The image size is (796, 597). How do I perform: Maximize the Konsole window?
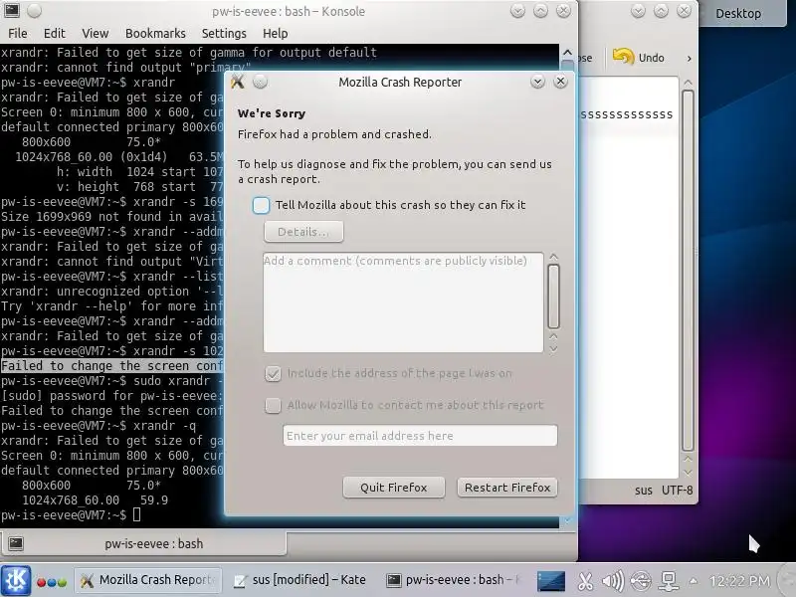coord(540,11)
